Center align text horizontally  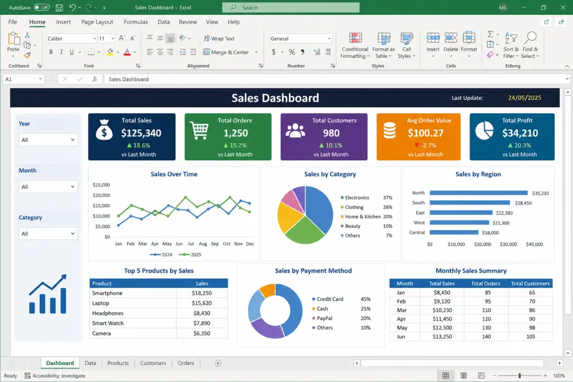160,52
